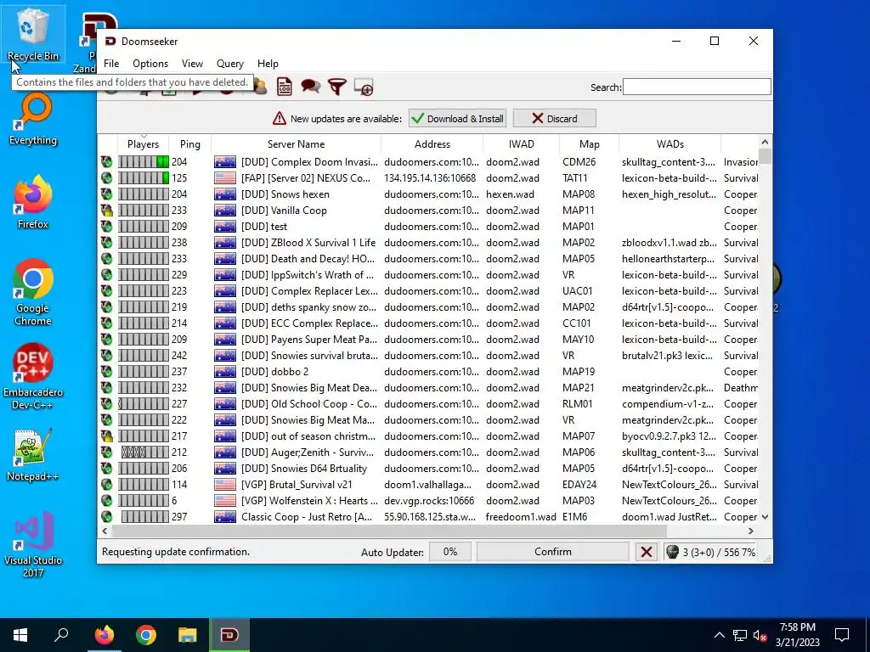Image resolution: width=870 pixels, height=652 pixels.
Task: Click the Confirm button in status bar
Action: tap(552, 552)
